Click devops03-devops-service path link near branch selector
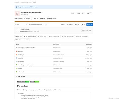This screenshot has height=100, width=120. click(x=35, y=25)
